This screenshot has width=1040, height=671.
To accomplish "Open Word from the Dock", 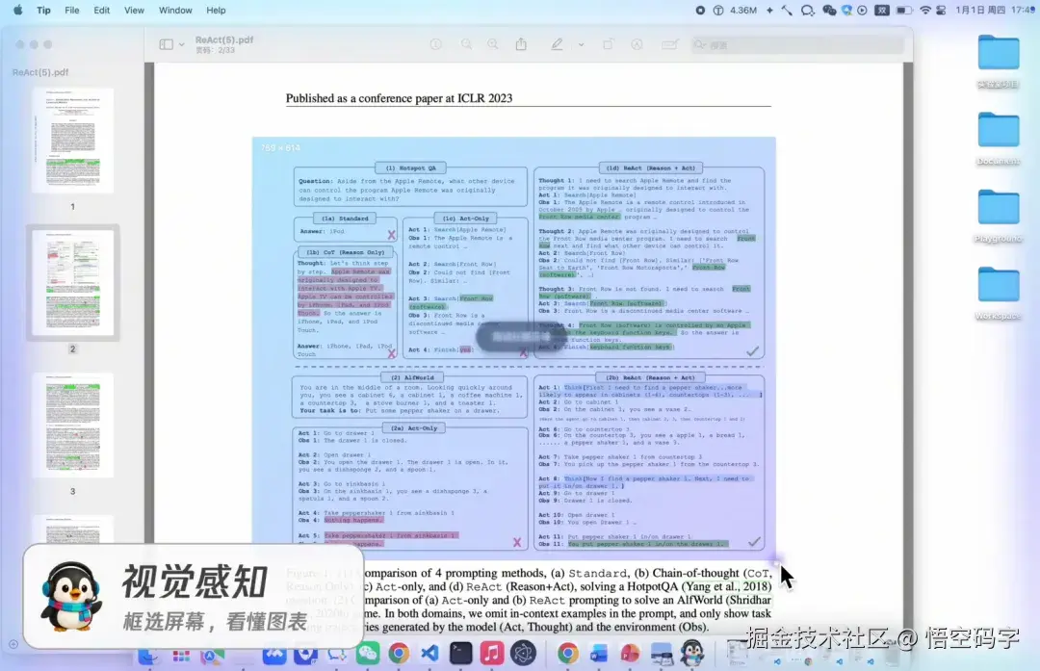I will (599, 654).
